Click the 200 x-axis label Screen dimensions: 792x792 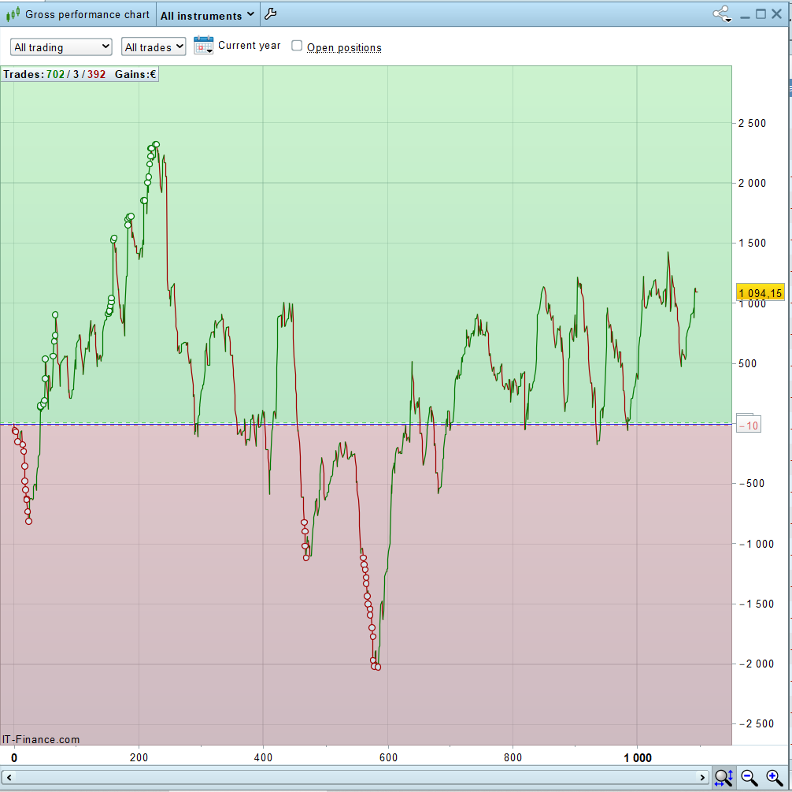139,757
